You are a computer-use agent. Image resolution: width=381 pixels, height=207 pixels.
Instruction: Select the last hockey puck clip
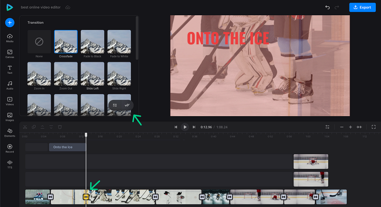(331, 197)
